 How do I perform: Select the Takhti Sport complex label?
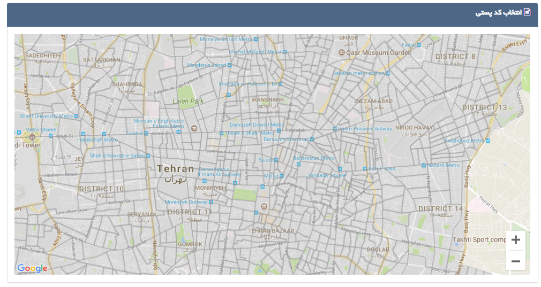coord(479,239)
